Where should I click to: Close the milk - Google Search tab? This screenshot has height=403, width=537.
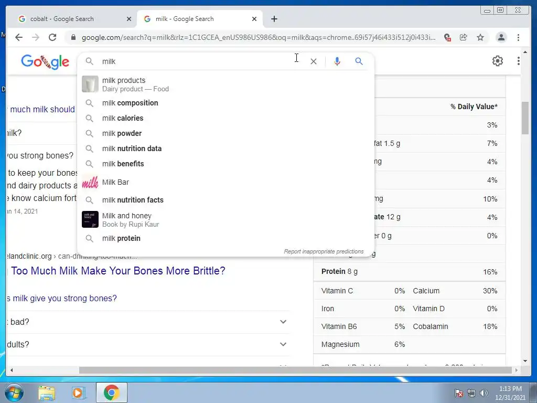coord(254,19)
